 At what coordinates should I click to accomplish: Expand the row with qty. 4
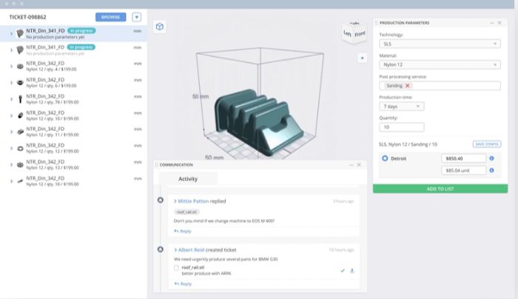click(11, 67)
